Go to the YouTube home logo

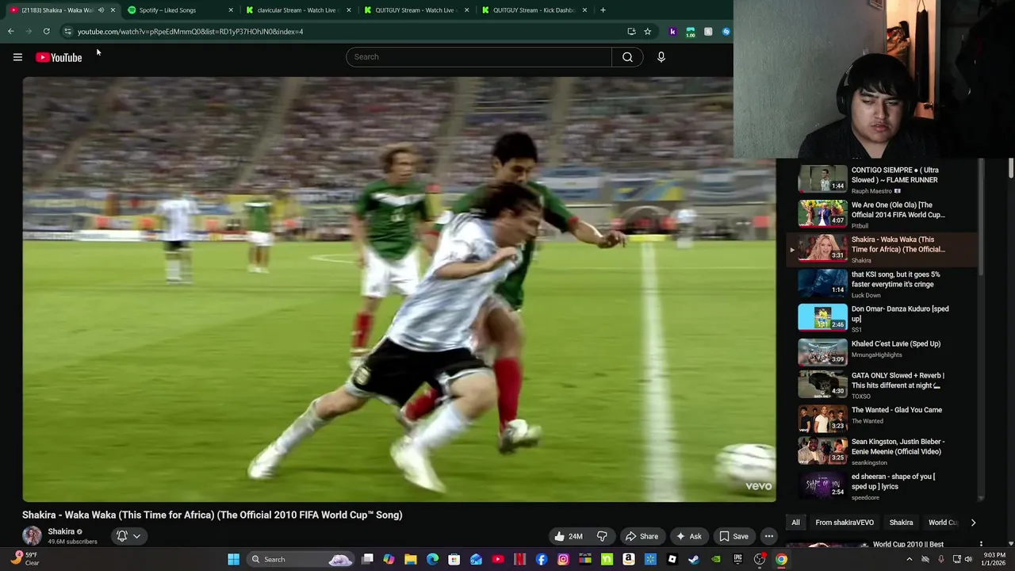59,57
